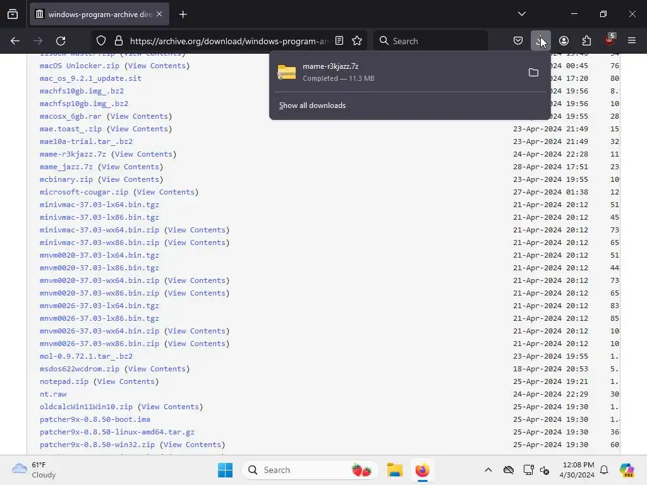
Task: View Contents of mnvm0026-37.03-wx86.bin.zip
Action: pos(197,344)
